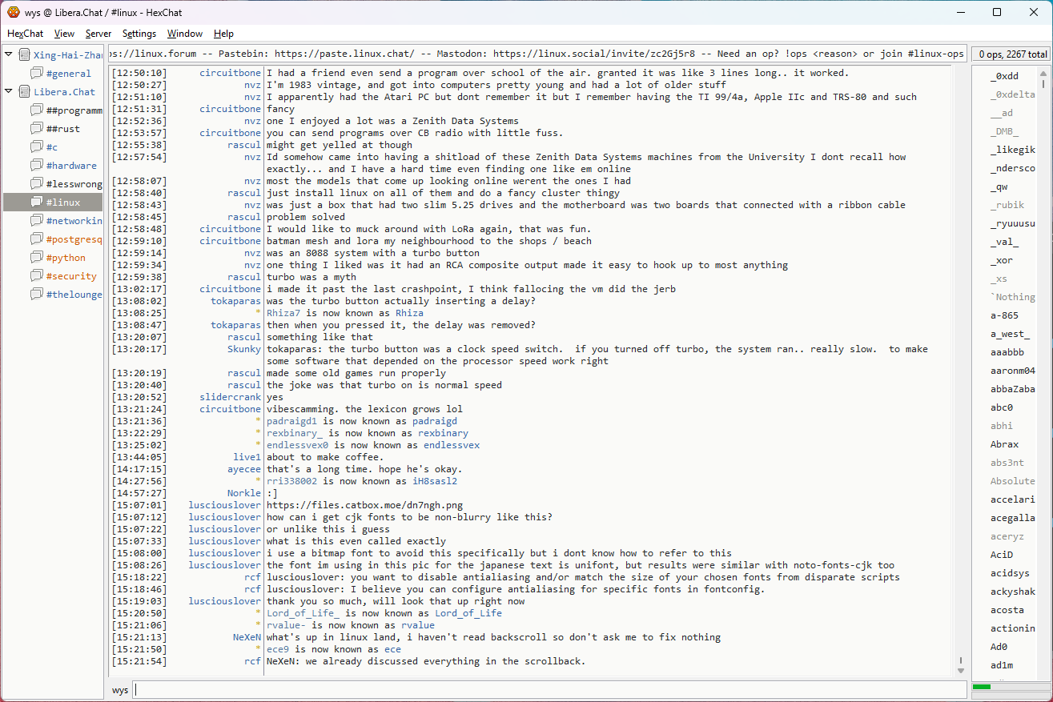Open the HexChat menu
Screen dimensions: 1053x702
click(25, 34)
